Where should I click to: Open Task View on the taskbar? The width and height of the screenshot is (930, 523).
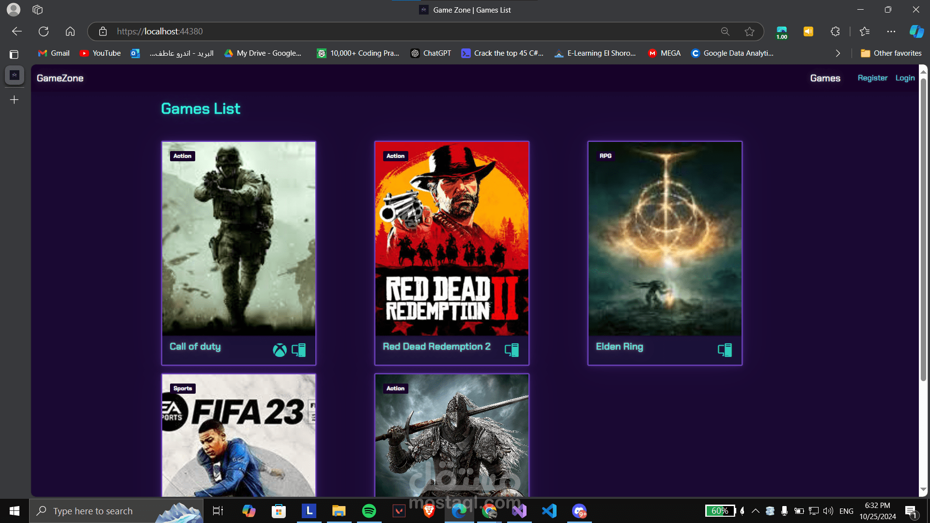point(218,511)
